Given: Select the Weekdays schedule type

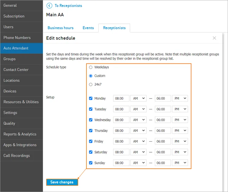Looking at the screenshot, I should (x=91, y=67).
